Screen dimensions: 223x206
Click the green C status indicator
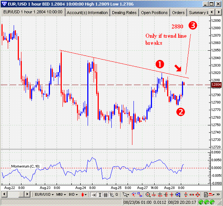coord(212,202)
